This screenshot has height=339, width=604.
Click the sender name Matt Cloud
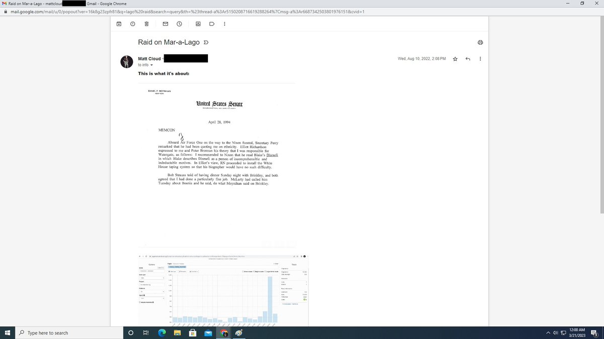[x=149, y=59]
